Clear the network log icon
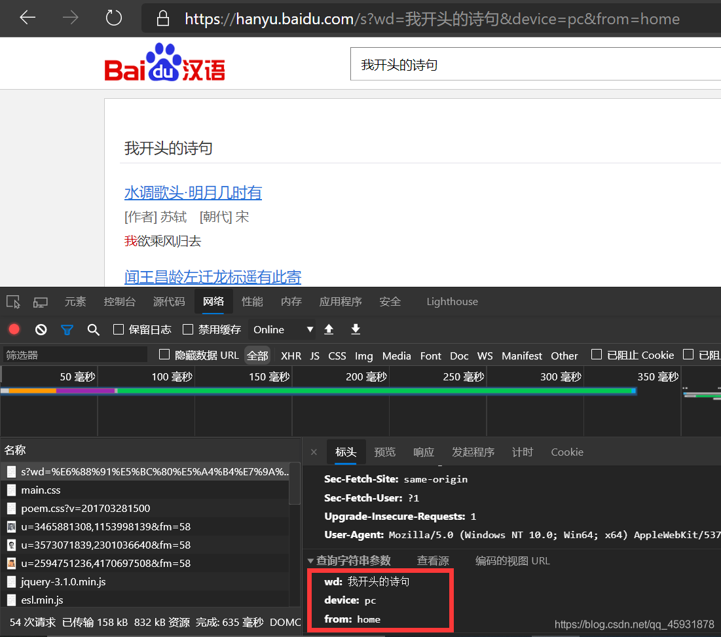The height and width of the screenshot is (637, 721). 41,329
